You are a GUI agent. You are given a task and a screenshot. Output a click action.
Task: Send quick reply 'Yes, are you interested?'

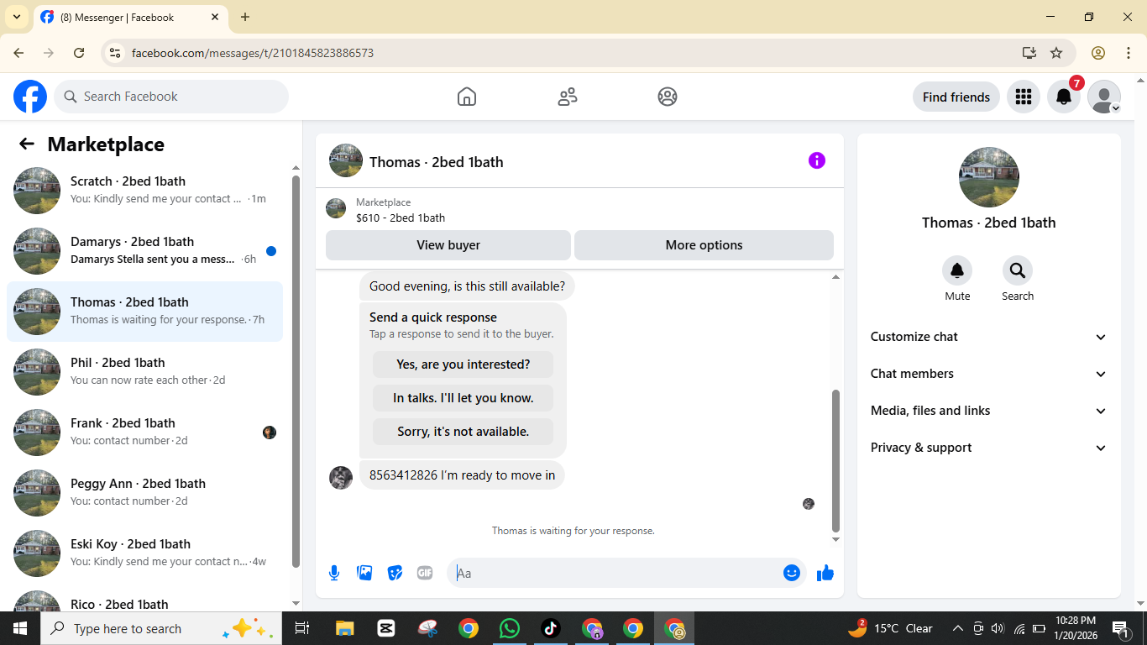pyautogui.click(x=464, y=364)
